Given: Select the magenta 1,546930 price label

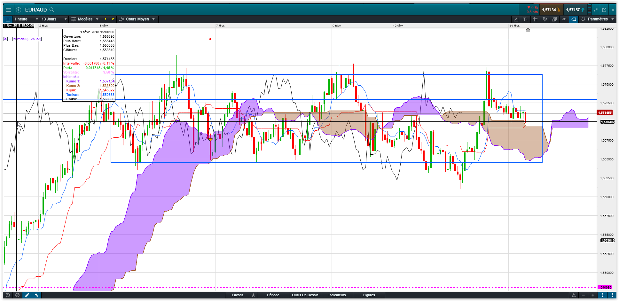Looking at the screenshot, I should [x=604, y=287].
